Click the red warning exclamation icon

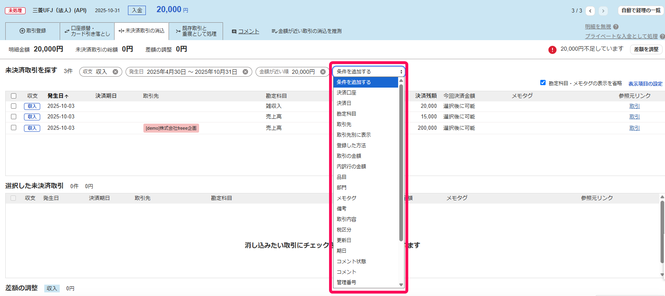click(x=552, y=49)
